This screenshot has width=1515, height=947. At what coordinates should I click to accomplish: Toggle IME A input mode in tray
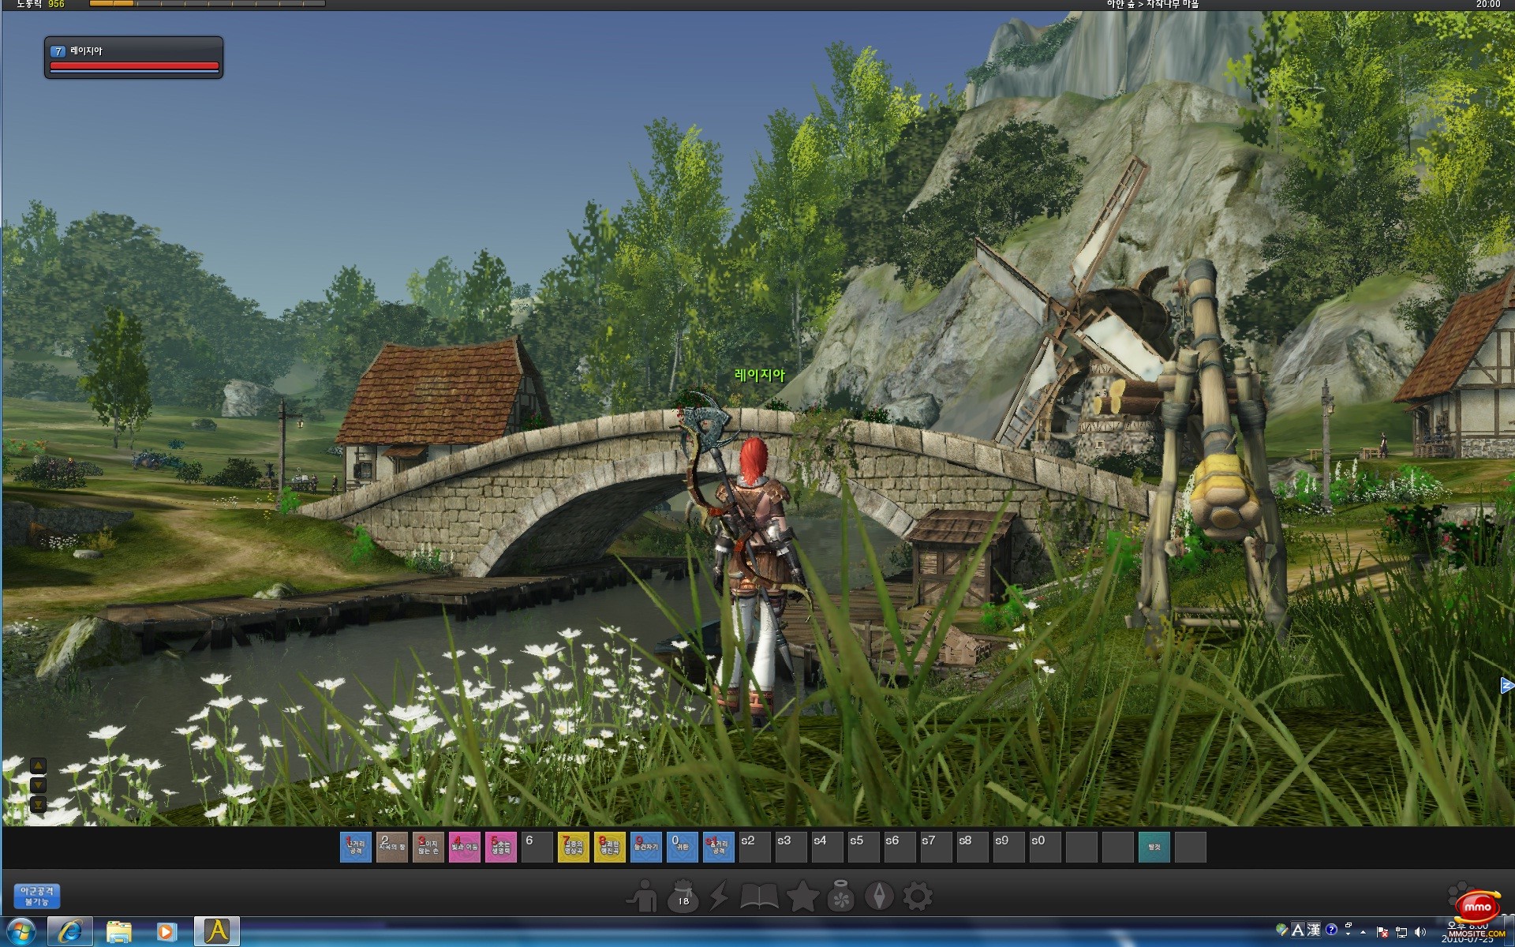[1297, 930]
